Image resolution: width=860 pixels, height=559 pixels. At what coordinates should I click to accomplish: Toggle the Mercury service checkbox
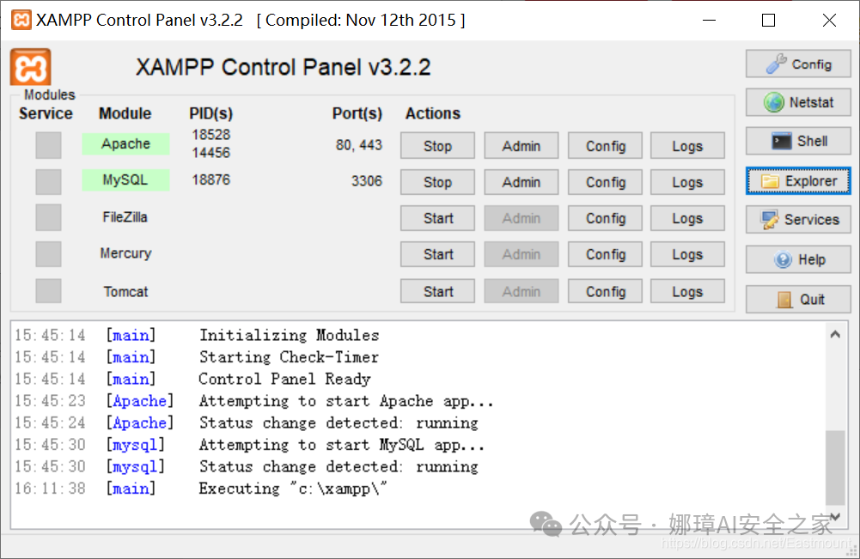coord(48,254)
